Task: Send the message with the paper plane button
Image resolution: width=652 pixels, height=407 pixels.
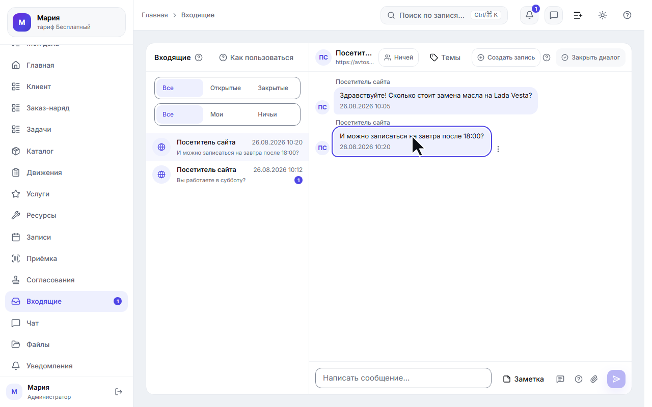Action: tap(616, 379)
